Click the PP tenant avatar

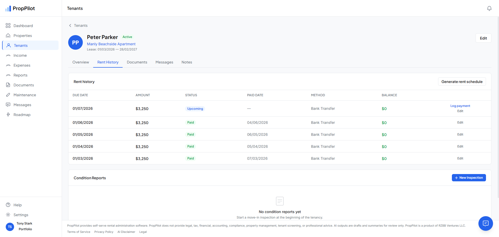75,42
